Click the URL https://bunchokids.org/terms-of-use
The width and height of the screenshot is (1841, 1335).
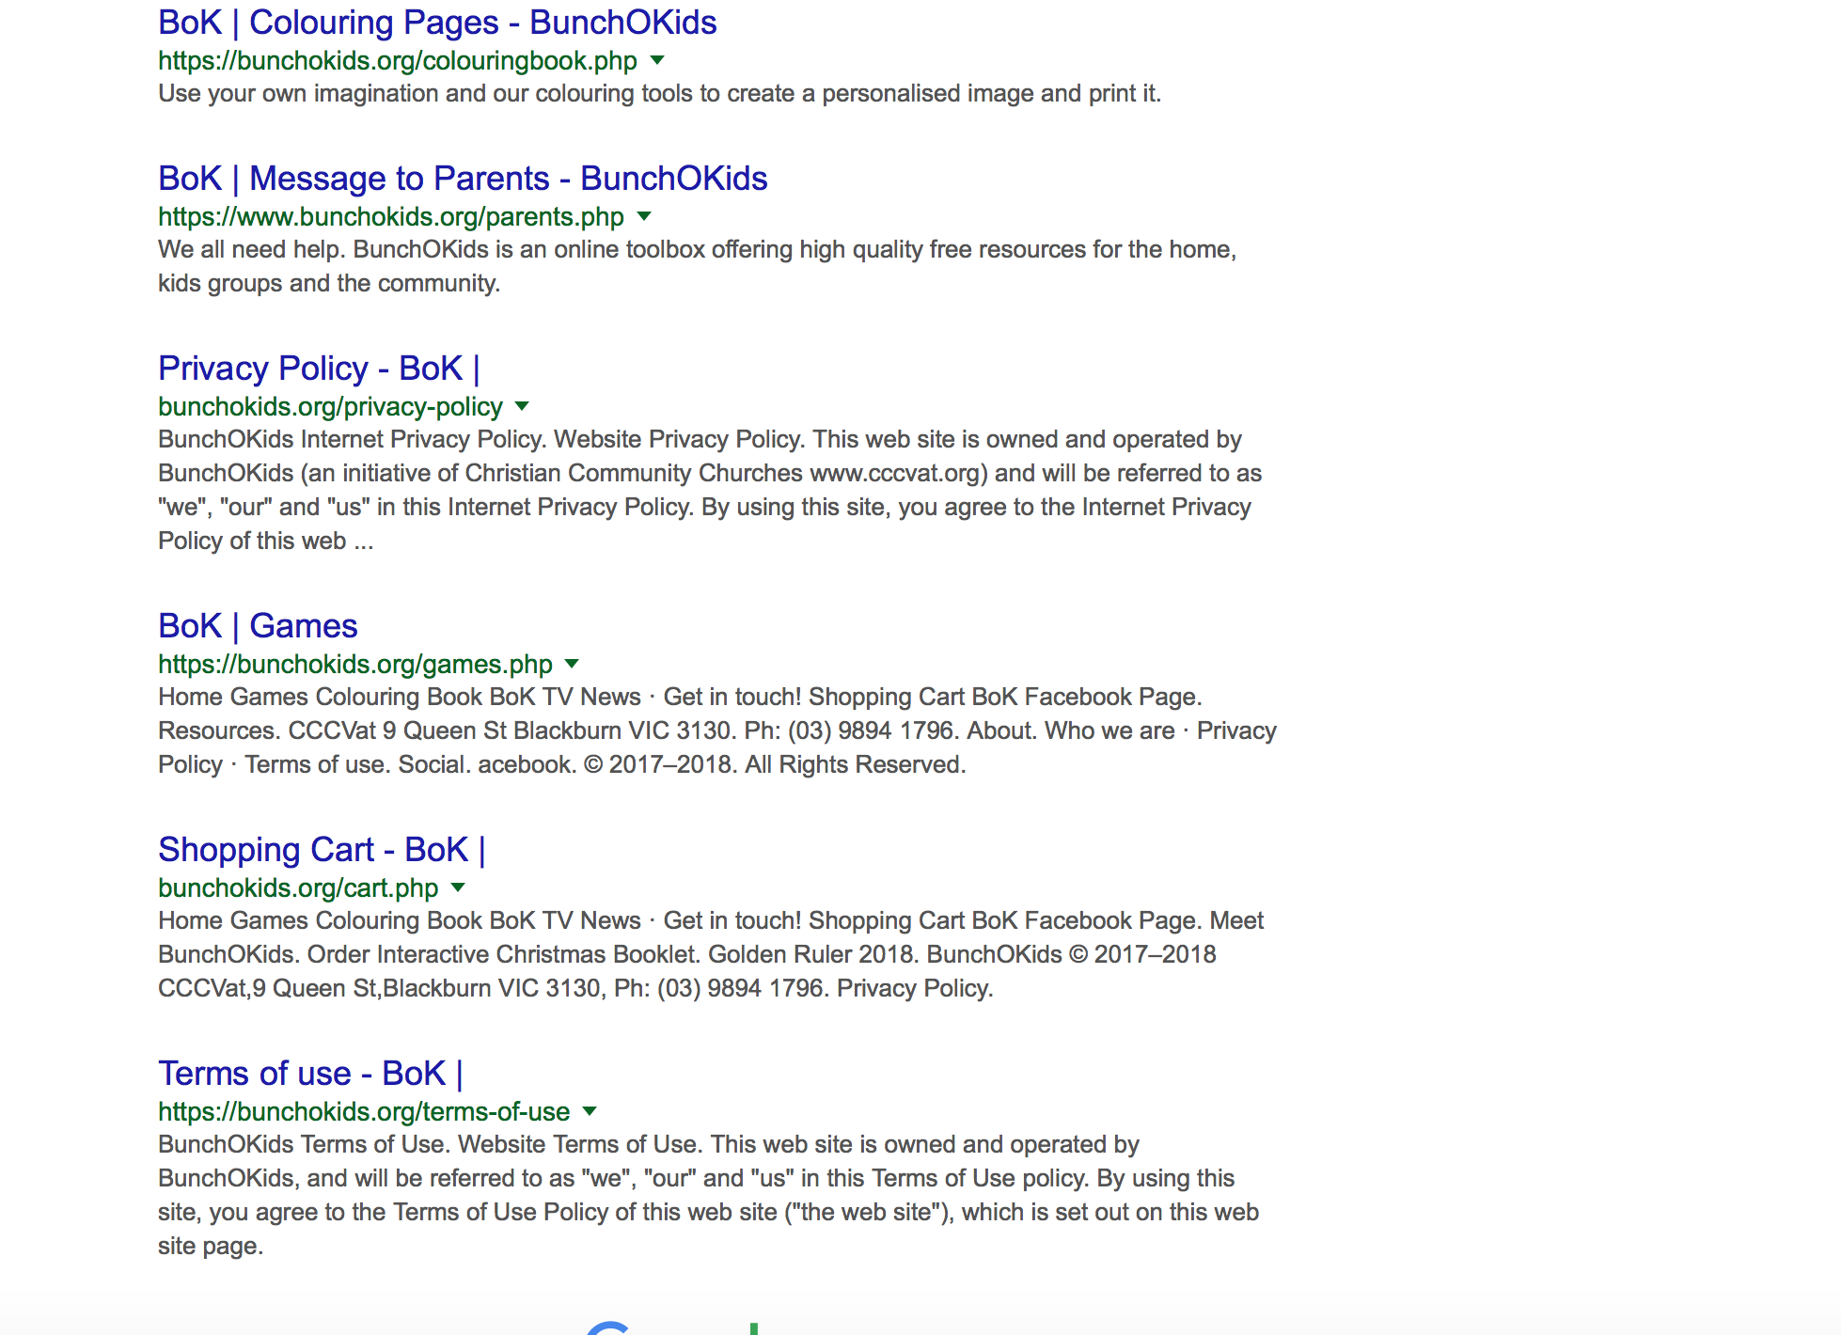point(364,1112)
